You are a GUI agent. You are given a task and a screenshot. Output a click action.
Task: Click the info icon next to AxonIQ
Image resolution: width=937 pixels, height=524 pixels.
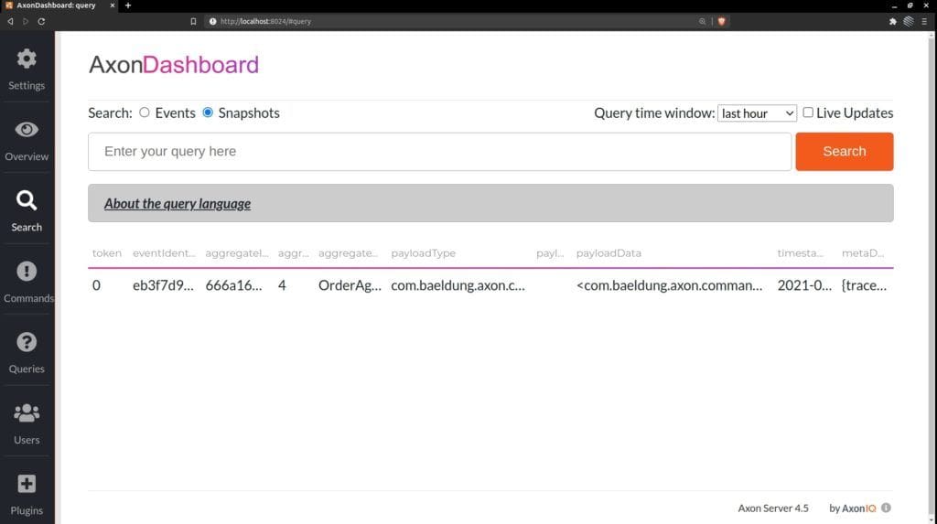(x=886, y=508)
